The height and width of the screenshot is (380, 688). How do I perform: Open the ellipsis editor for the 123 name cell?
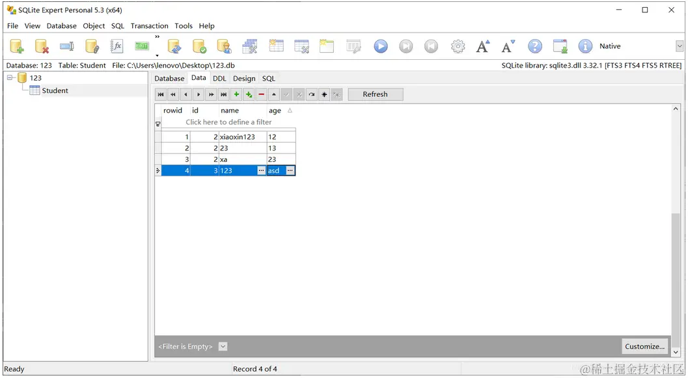(261, 170)
